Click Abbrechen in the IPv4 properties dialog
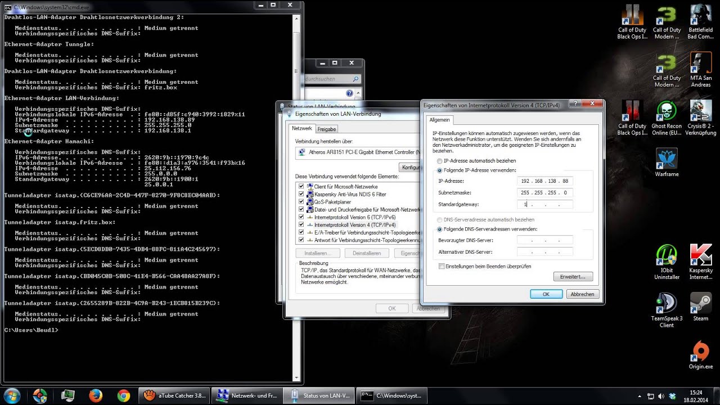 582,294
